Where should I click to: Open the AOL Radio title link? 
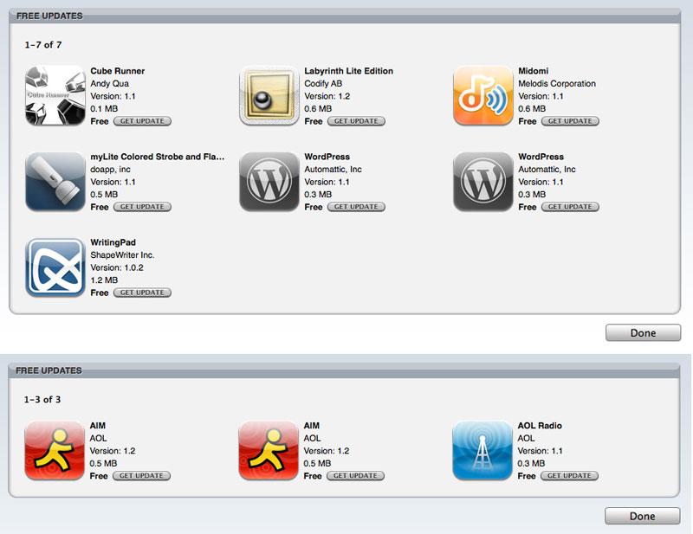coord(540,425)
